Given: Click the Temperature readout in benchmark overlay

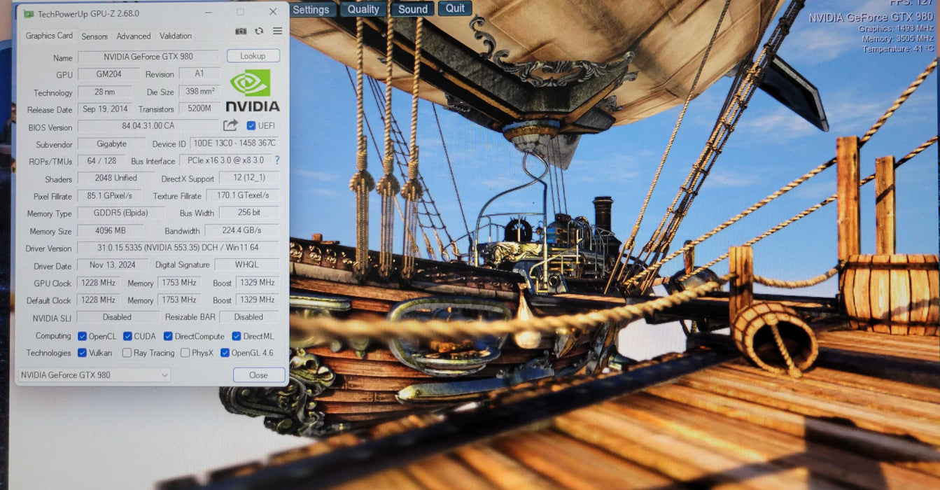Looking at the screenshot, I should 899,49.
